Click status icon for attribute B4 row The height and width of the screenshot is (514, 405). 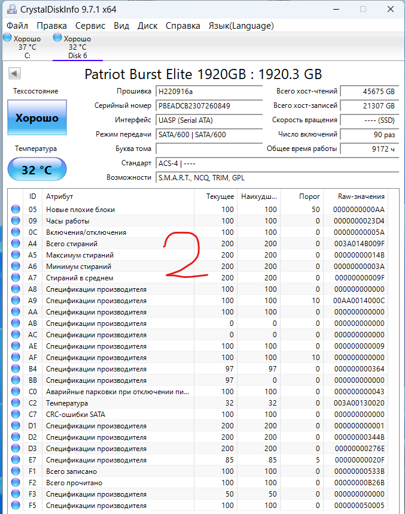pyautogui.click(x=16, y=368)
